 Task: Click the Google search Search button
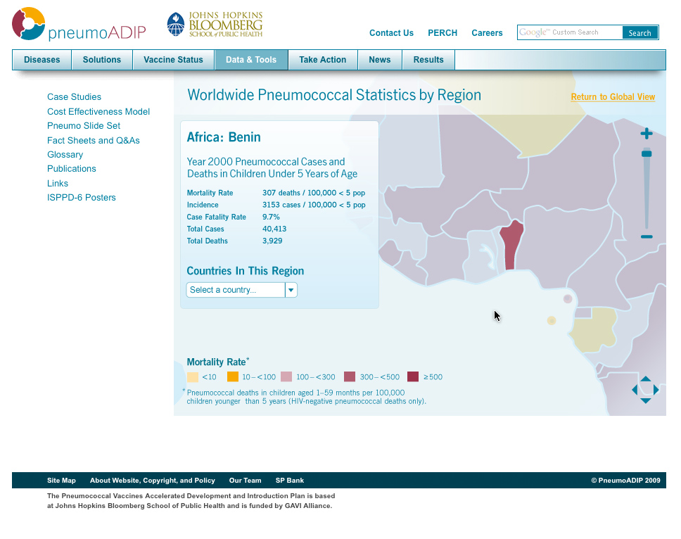[639, 33]
